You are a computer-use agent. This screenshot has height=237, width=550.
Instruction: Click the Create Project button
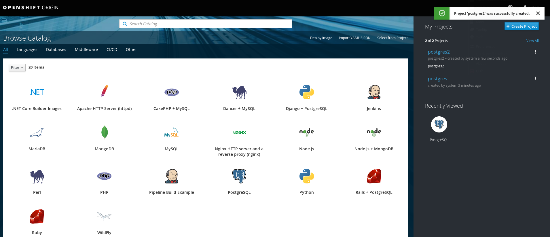[521, 26]
